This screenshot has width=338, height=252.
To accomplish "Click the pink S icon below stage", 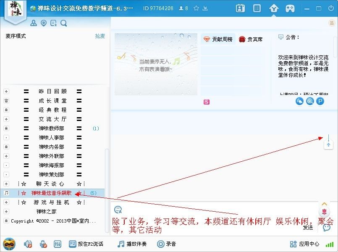I will (x=207, y=102).
